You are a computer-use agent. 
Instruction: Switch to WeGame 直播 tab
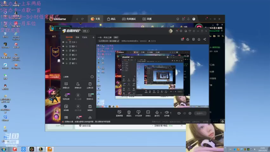click(147, 19)
